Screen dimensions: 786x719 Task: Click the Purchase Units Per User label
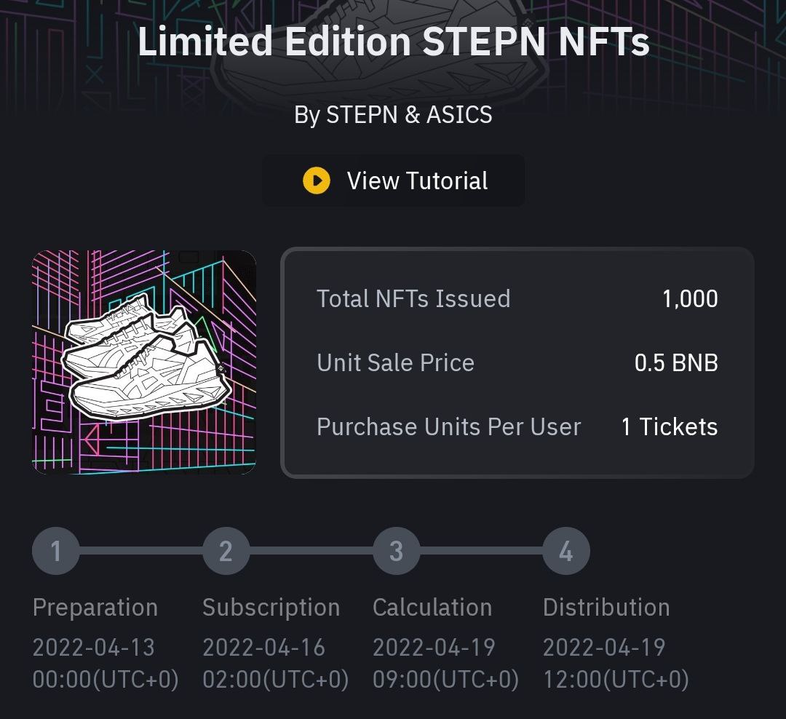pos(448,426)
